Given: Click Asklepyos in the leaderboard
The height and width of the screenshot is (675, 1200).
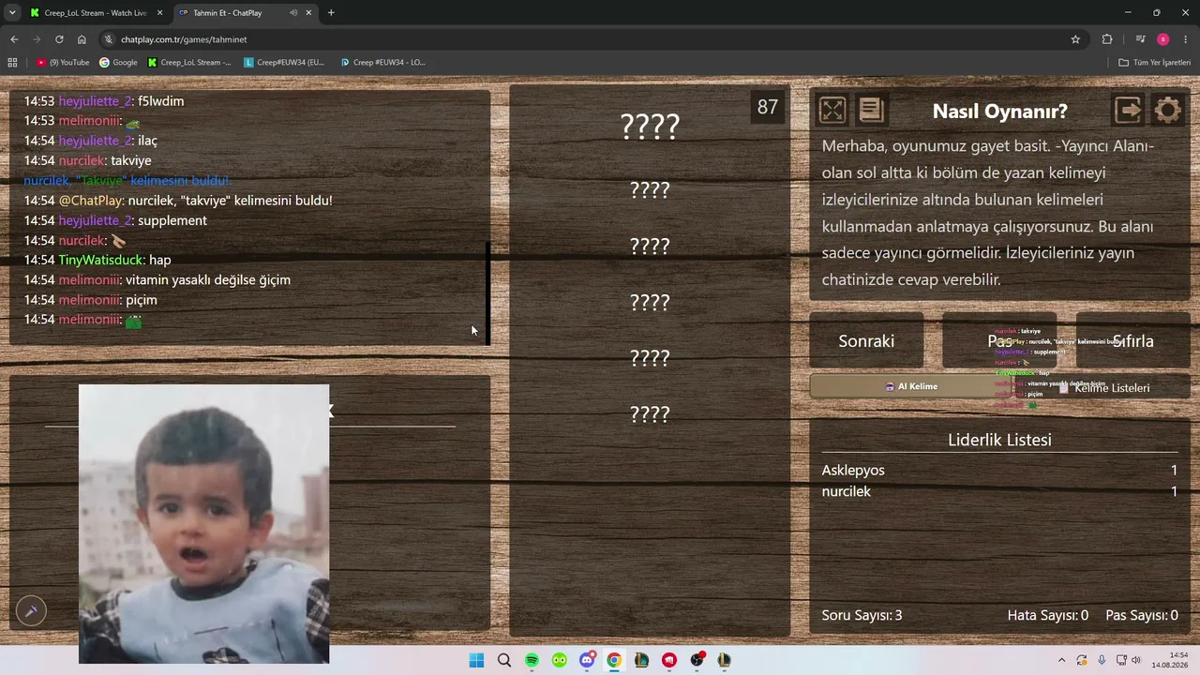Looking at the screenshot, I should (x=853, y=470).
